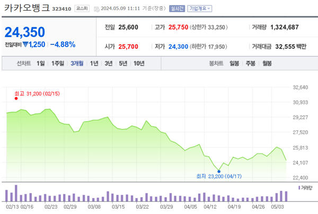The image size is (318, 214).
Task: Click the 카카오뱅크 stock name title
Action: (26, 8)
